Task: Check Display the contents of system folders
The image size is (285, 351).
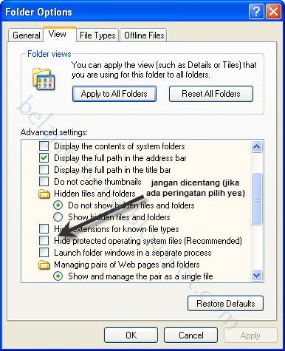Action: [44, 146]
